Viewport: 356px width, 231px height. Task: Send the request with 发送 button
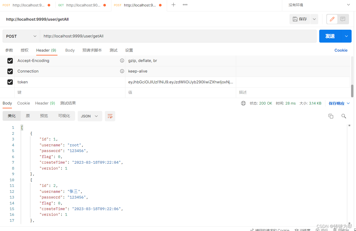330,36
